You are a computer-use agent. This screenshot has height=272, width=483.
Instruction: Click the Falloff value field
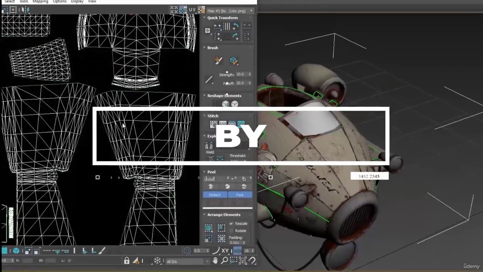(241, 83)
